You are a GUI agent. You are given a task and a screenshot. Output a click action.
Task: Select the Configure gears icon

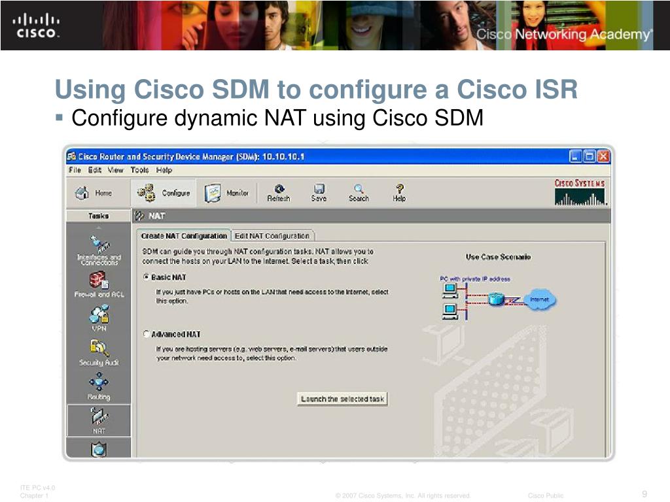click(x=146, y=193)
